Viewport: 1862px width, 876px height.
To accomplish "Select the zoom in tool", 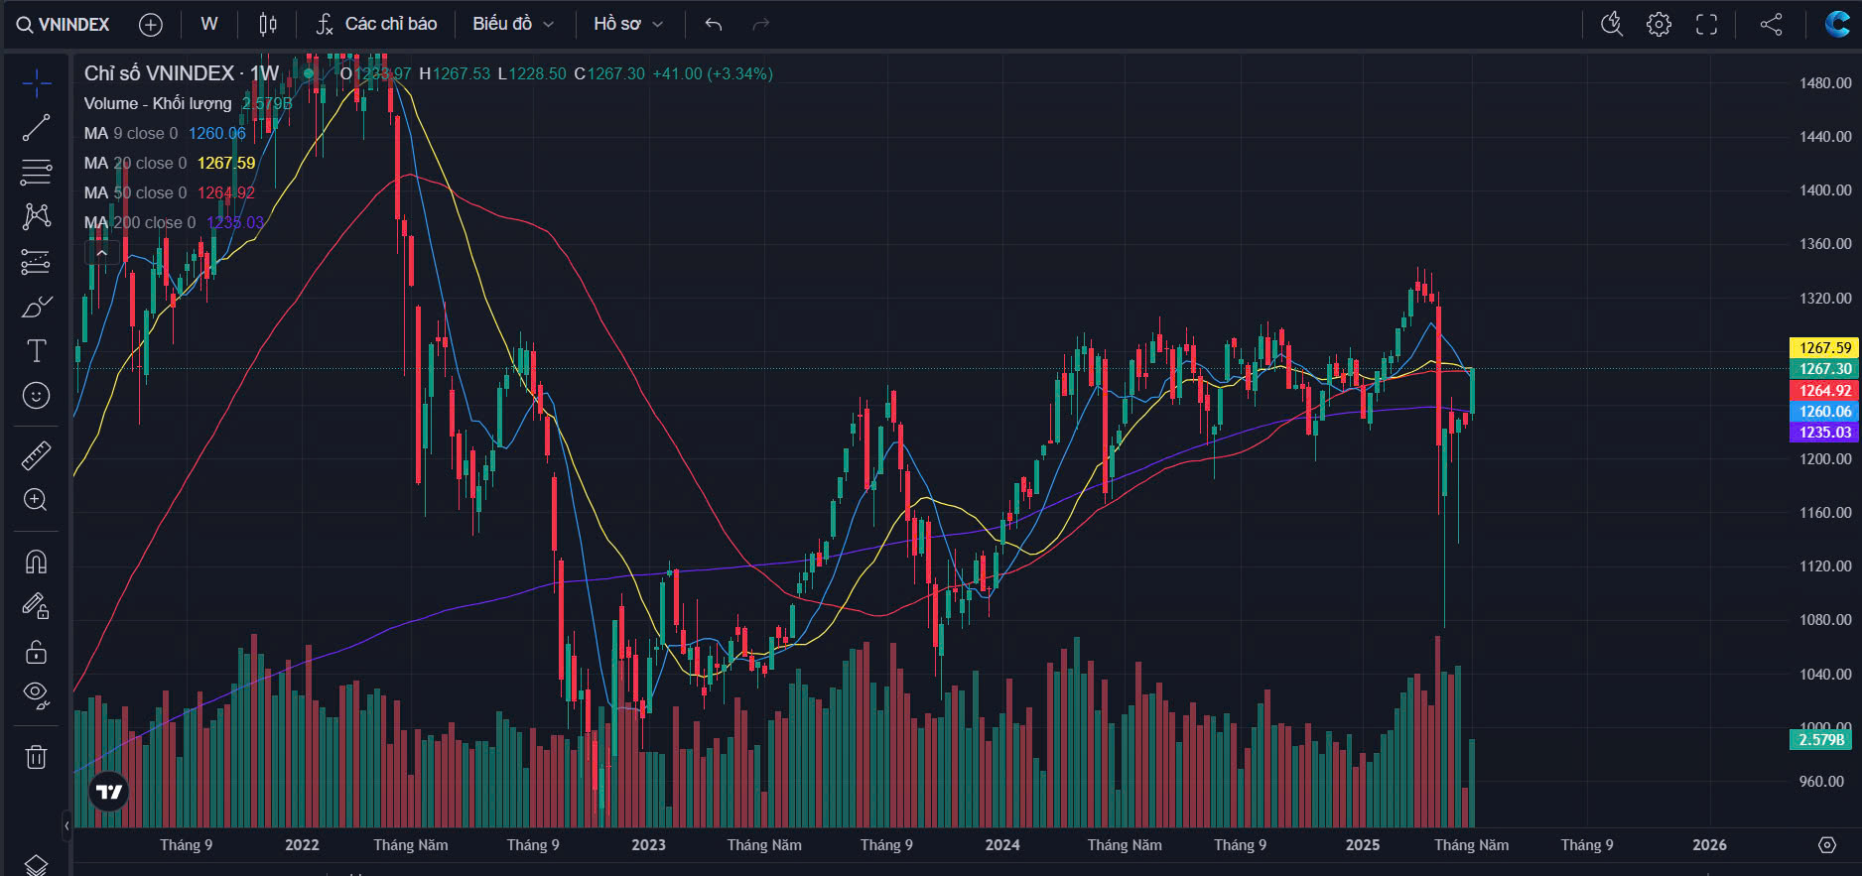I will (37, 500).
